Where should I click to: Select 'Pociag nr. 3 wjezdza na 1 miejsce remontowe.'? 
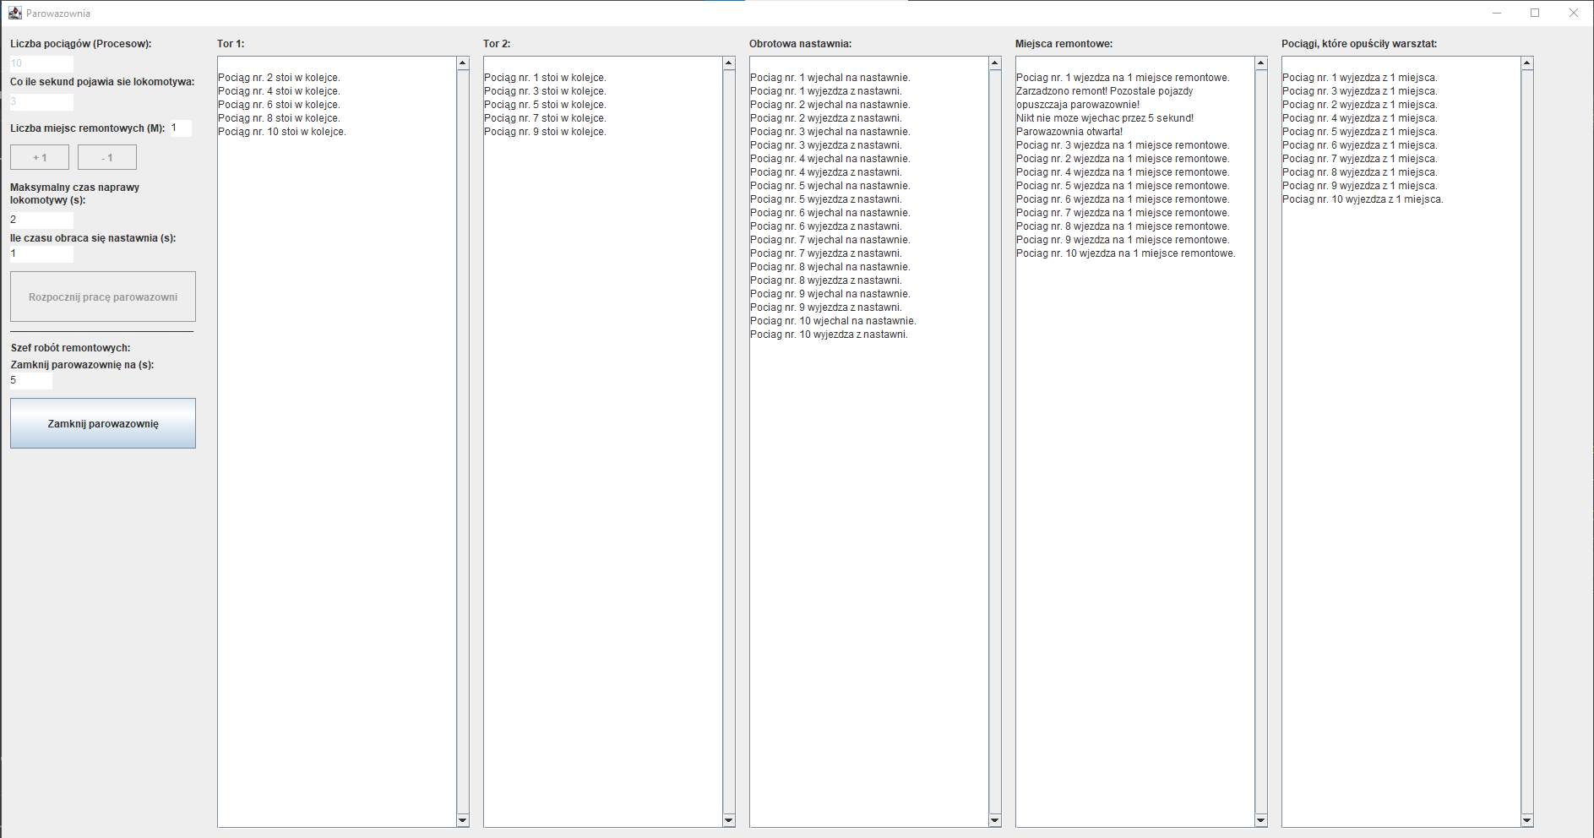tap(1123, 145)
